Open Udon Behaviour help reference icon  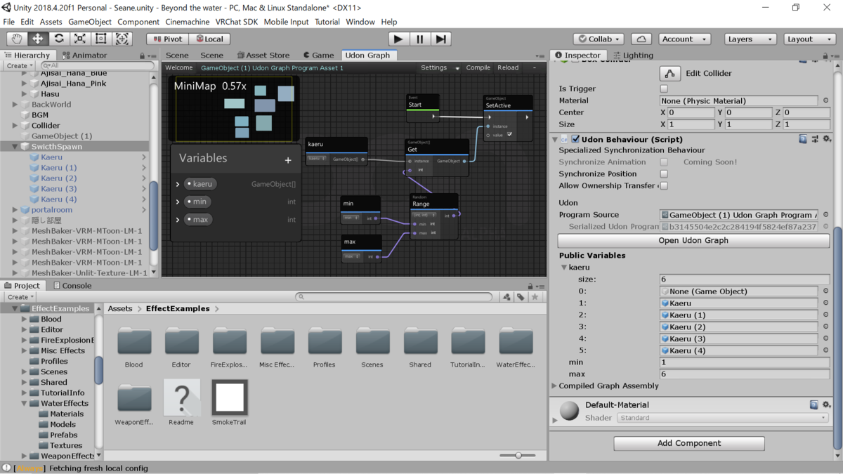(x=803, y=139)
